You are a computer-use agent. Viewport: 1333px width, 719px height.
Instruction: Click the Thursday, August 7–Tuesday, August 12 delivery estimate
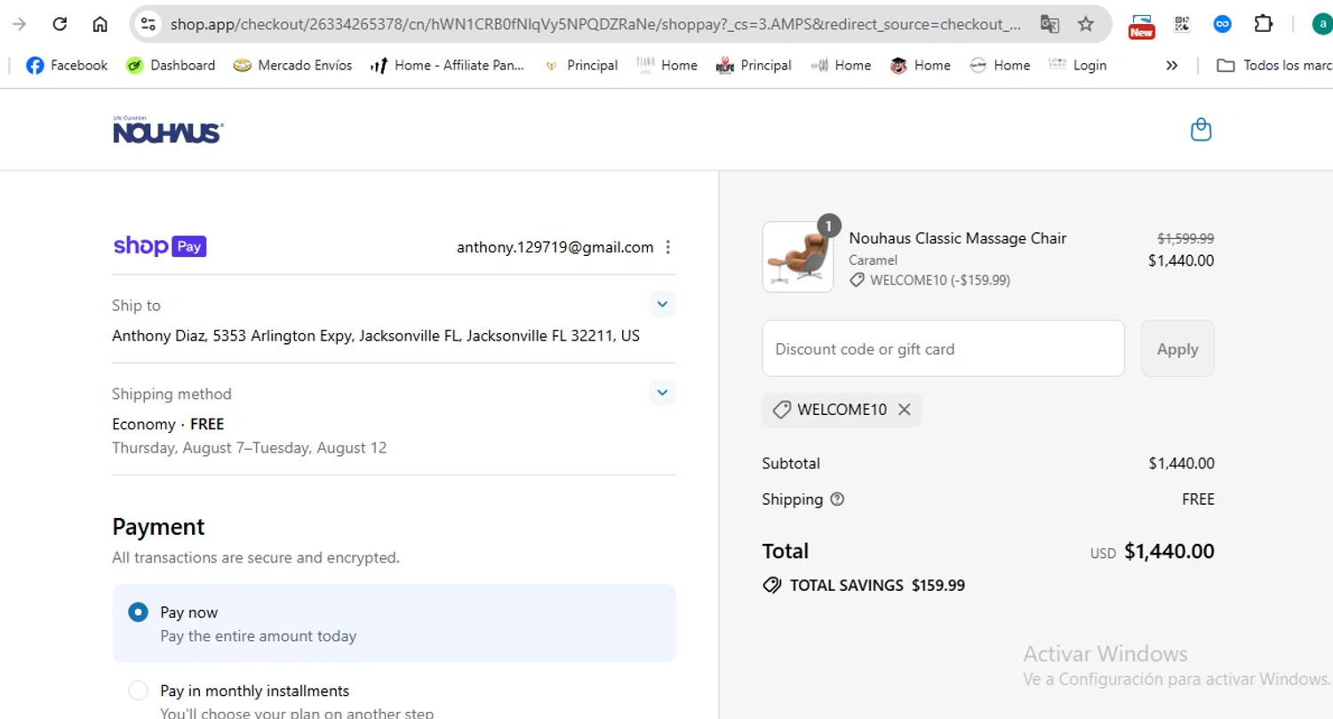[x=249, y=448]
